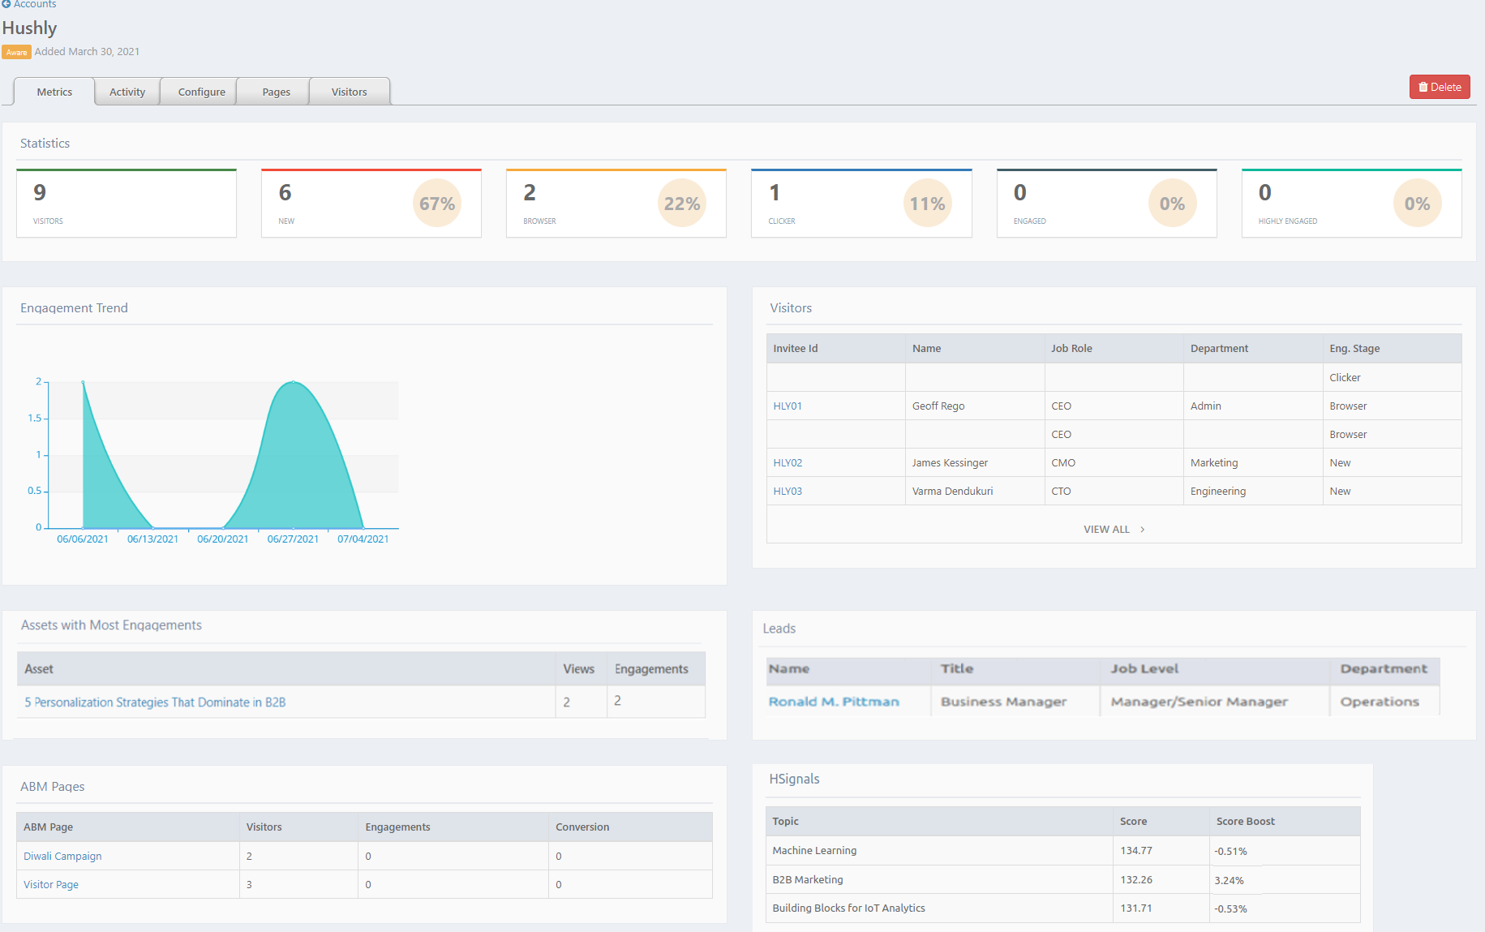Click the 11% circle on Clicker card
The image size is (1485, 932).
coord(927,204)
